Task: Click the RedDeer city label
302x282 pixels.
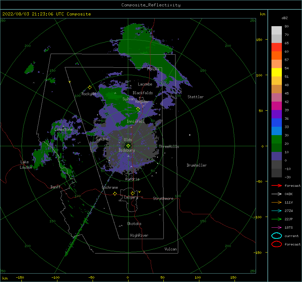Action: (x=142, y=102)
